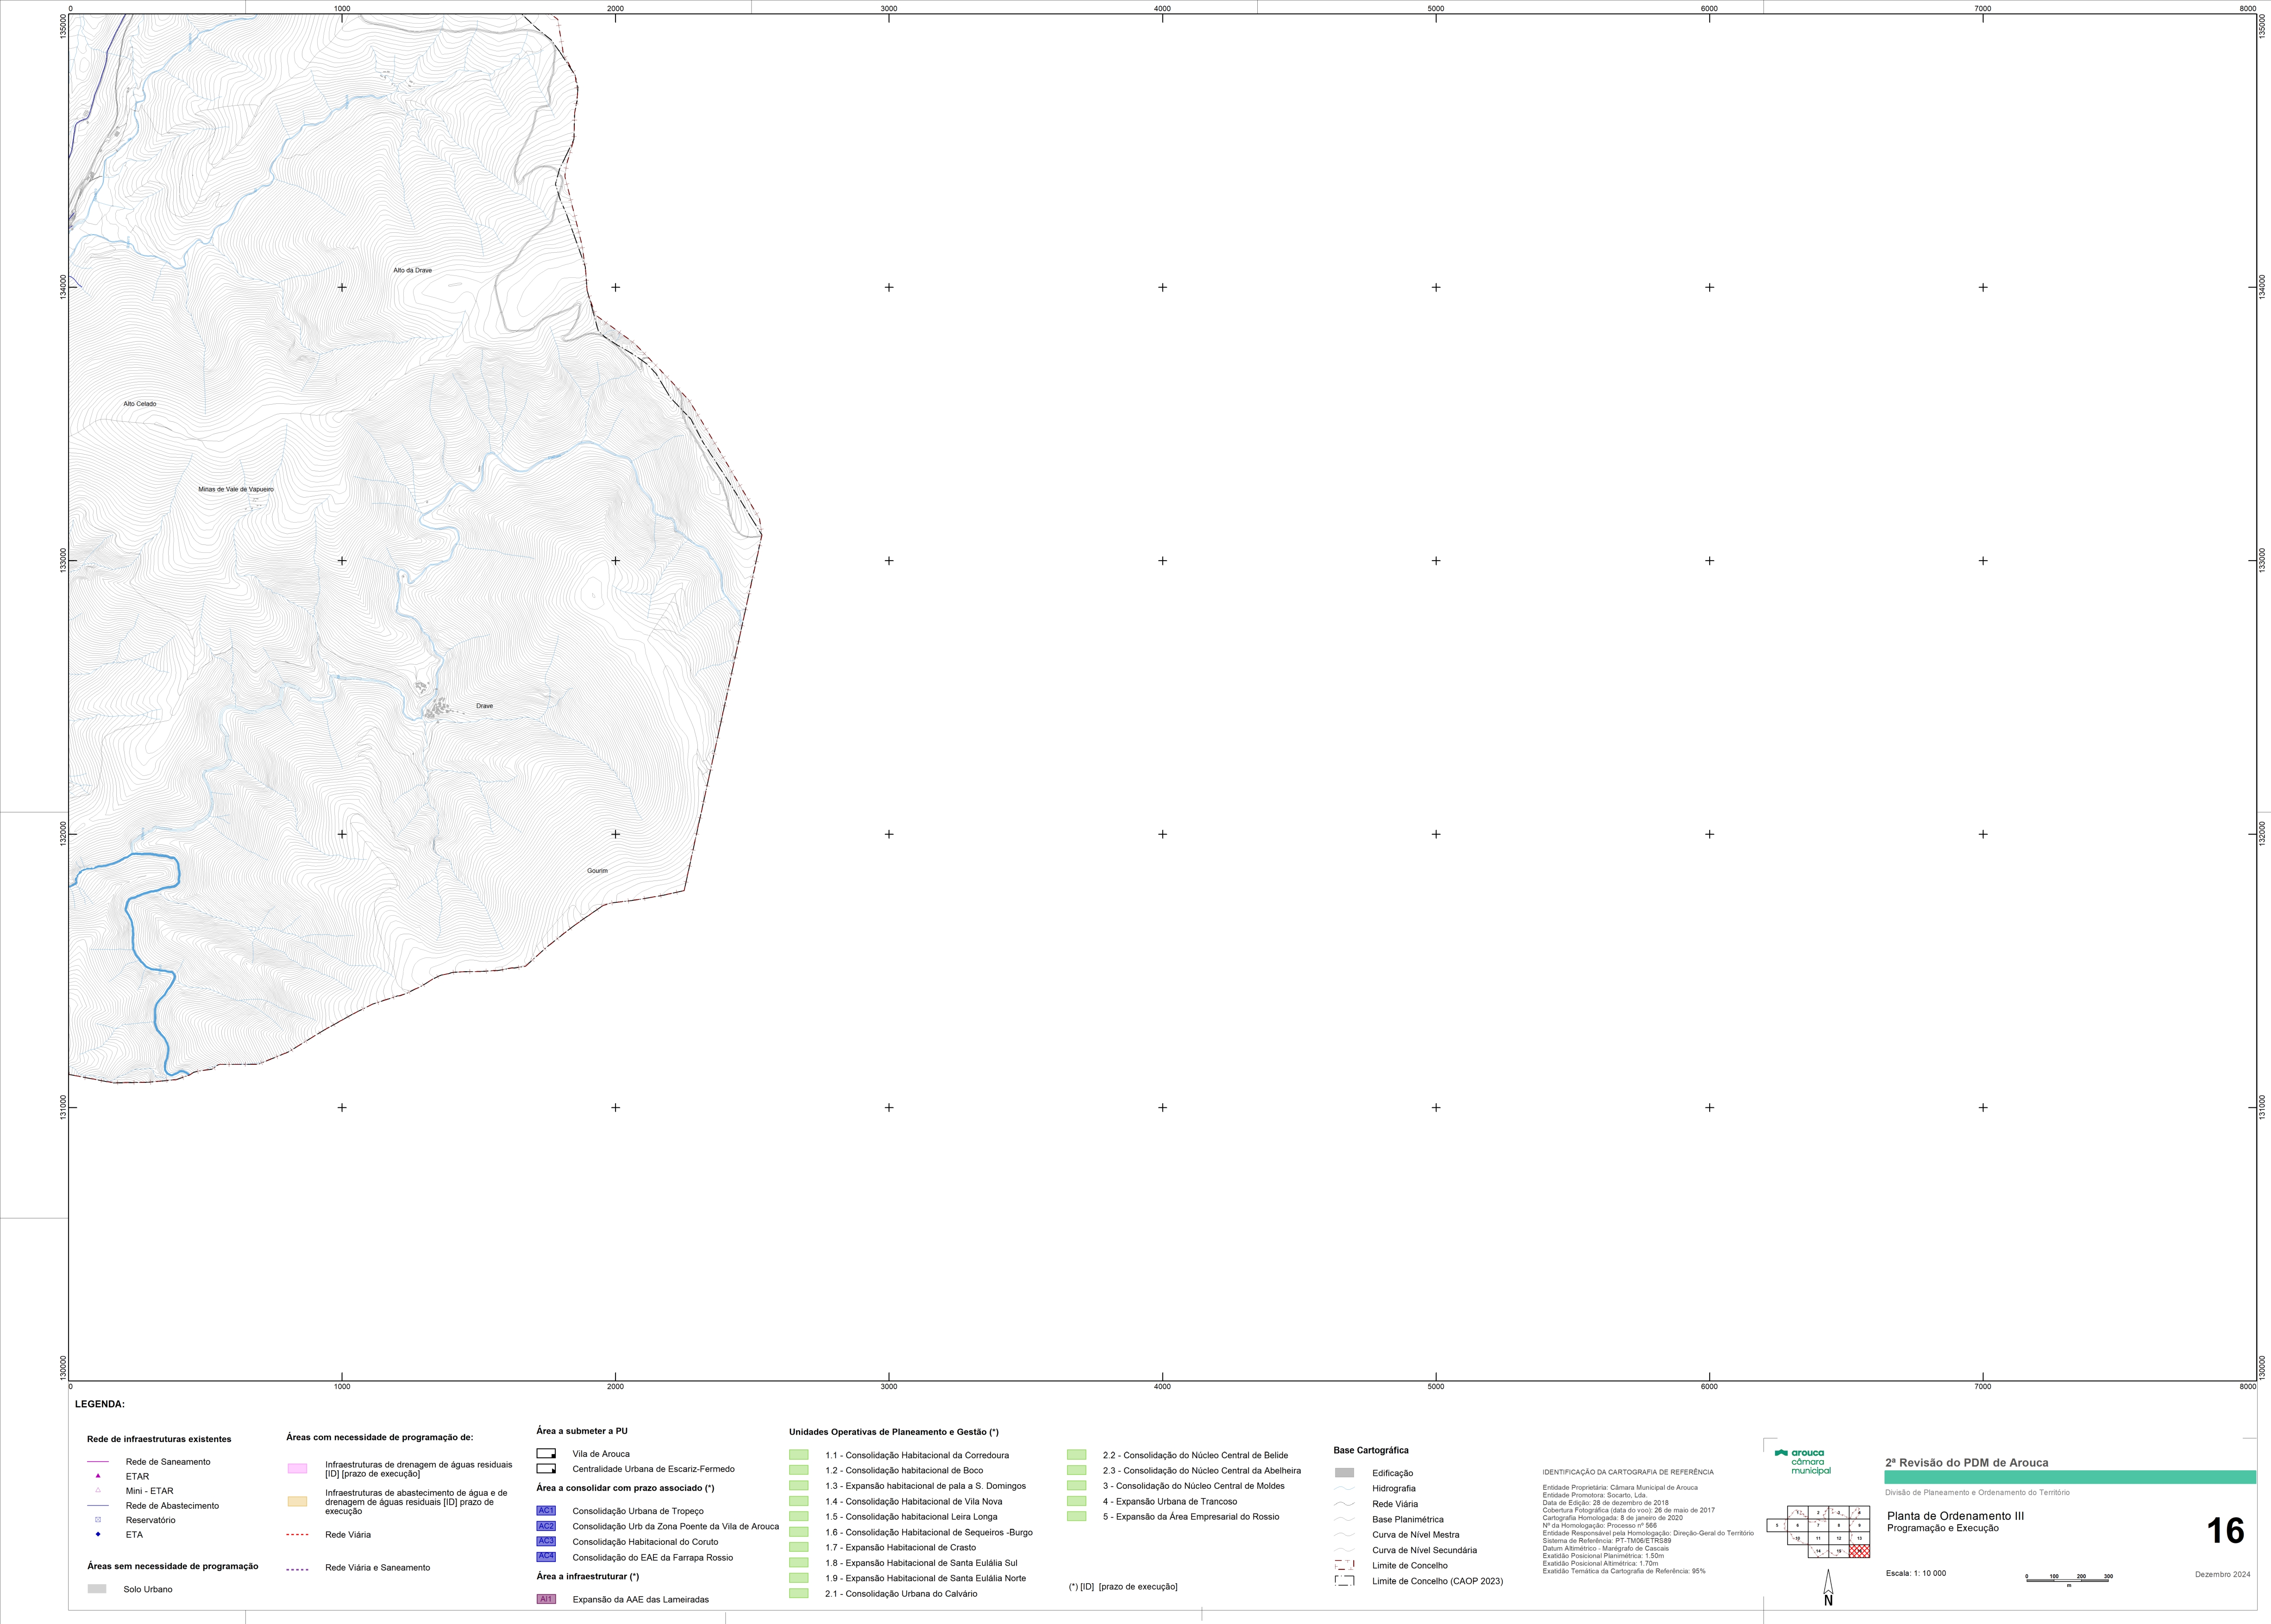This screenshot has width=2271, height=1624.
Task: Click the grey Solo Urbano color swatch
Action: [97, 1589]
